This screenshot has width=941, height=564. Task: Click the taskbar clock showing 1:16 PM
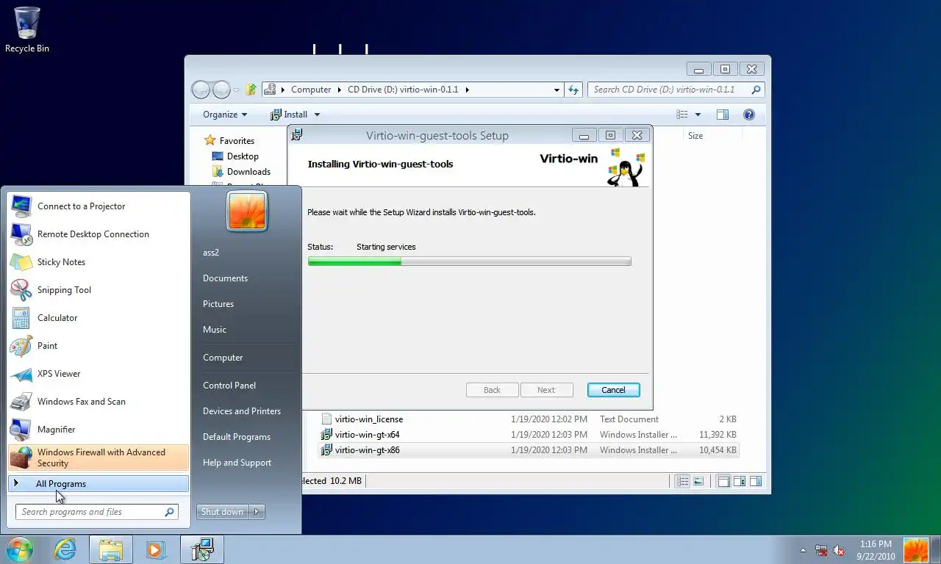click(x=875, y=550)
